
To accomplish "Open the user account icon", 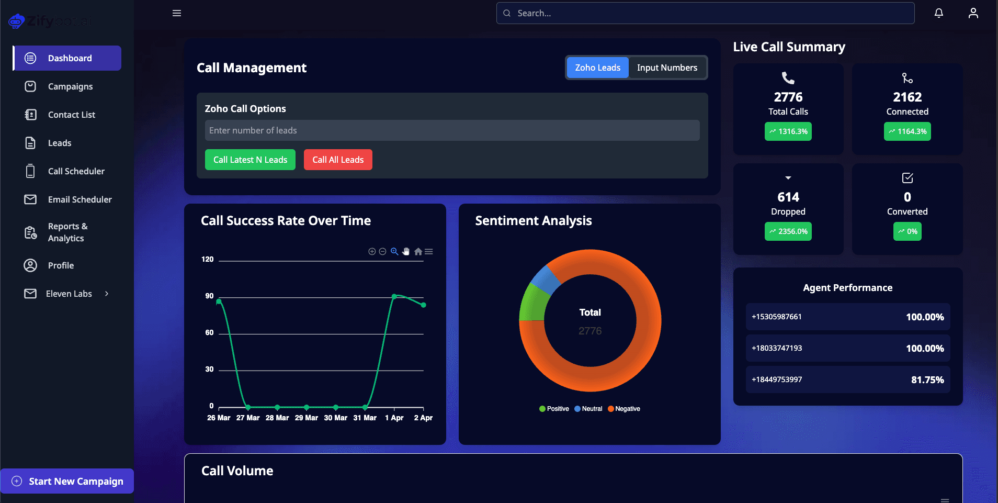I will [973, 13].
